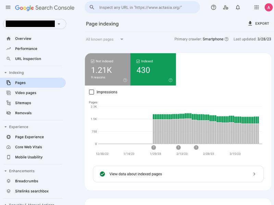Open the hamburger navigation menu
The width and height of the screenshot is (274, 205).
(x=8, y=7)
